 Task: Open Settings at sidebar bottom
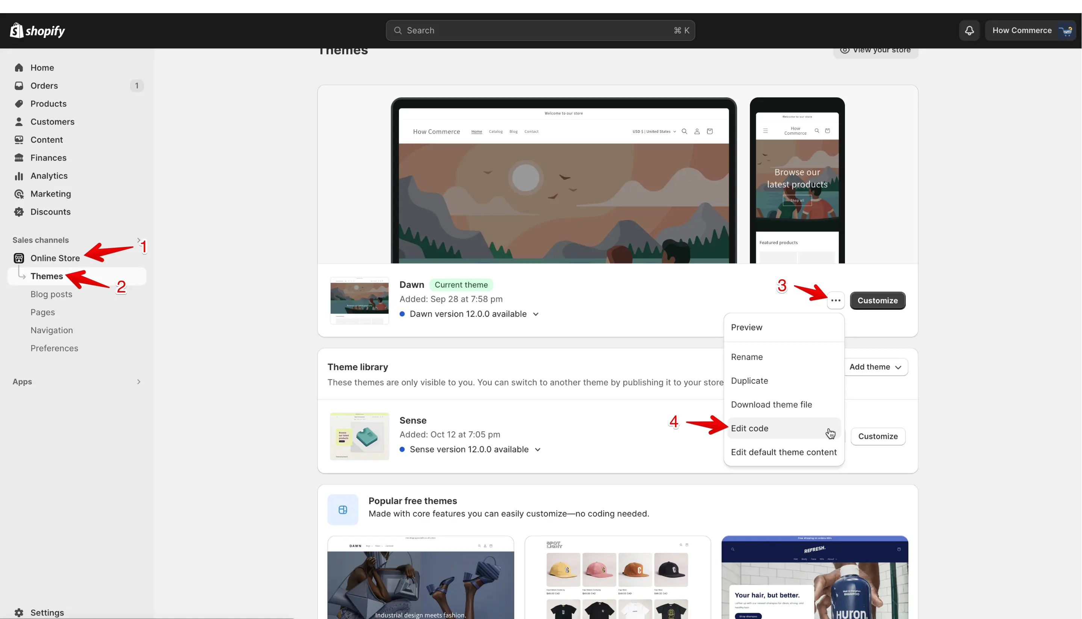(x=47, y=613)
